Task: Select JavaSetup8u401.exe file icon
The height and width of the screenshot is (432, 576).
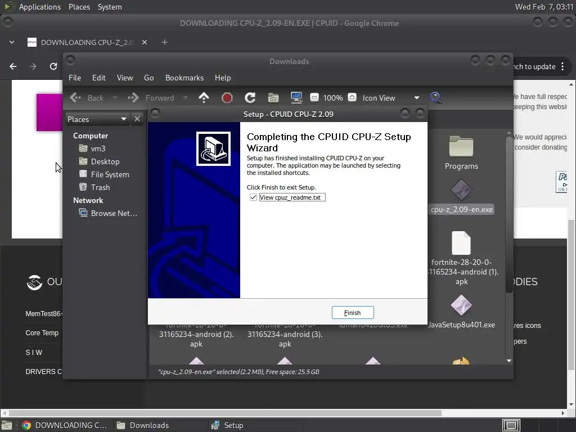Action: (461, 305)
